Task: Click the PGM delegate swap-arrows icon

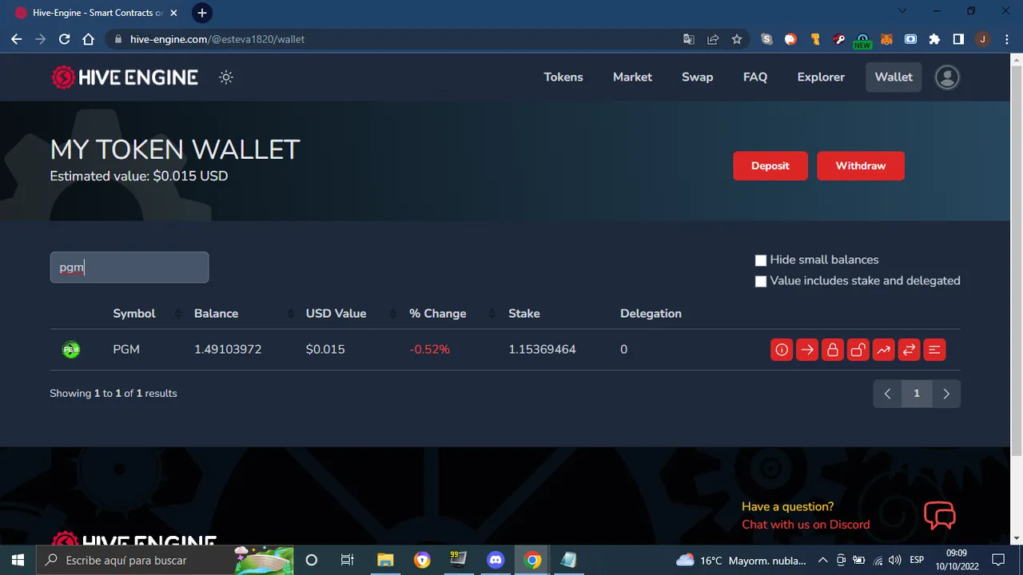Action: tap(909, 350)
